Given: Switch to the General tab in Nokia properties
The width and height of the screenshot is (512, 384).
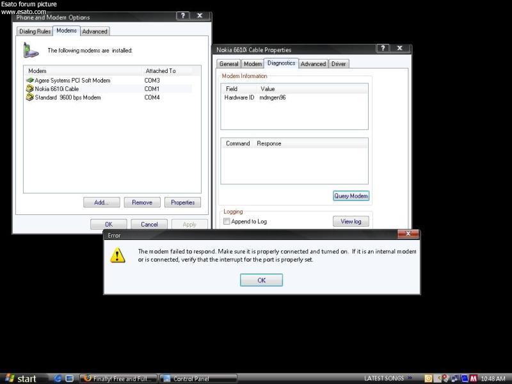Looking at the screenshot, I should click(x=228, y=64).
